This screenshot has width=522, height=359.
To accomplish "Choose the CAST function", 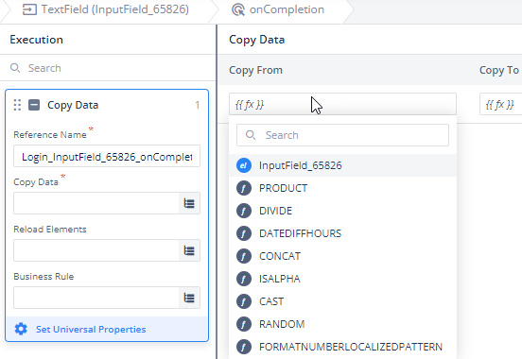I will [342, 301].
